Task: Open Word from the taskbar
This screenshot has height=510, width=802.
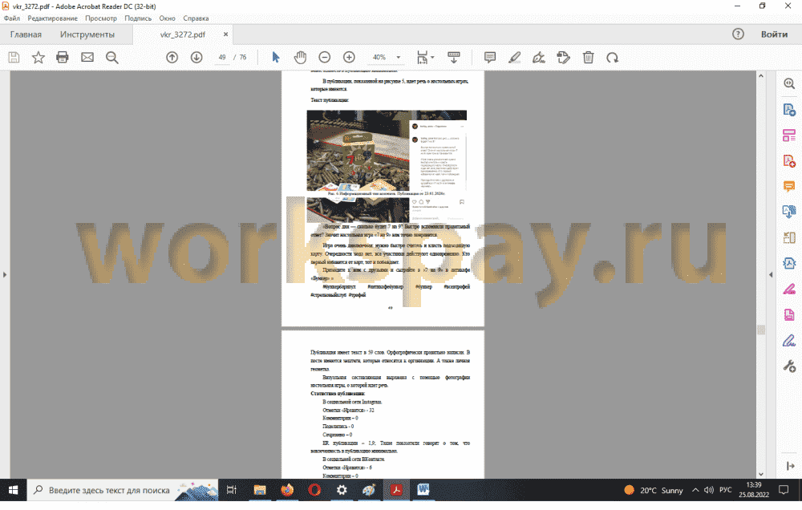Action: (423, 490)
